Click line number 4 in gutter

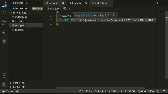(x=51, y=24)
